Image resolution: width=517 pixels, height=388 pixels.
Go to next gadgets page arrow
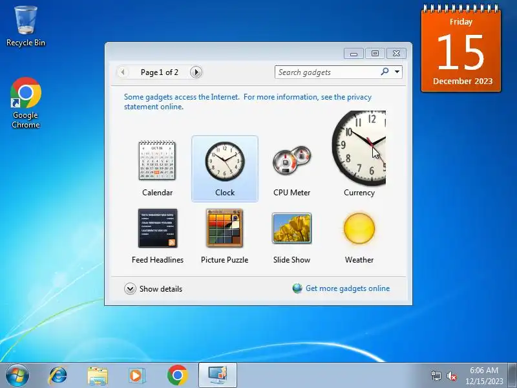tap(196, 72)
